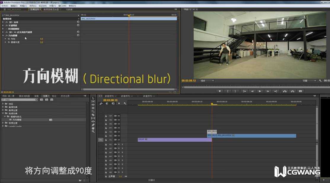
Task: Mute audio track A1
Action: [119, 144]
